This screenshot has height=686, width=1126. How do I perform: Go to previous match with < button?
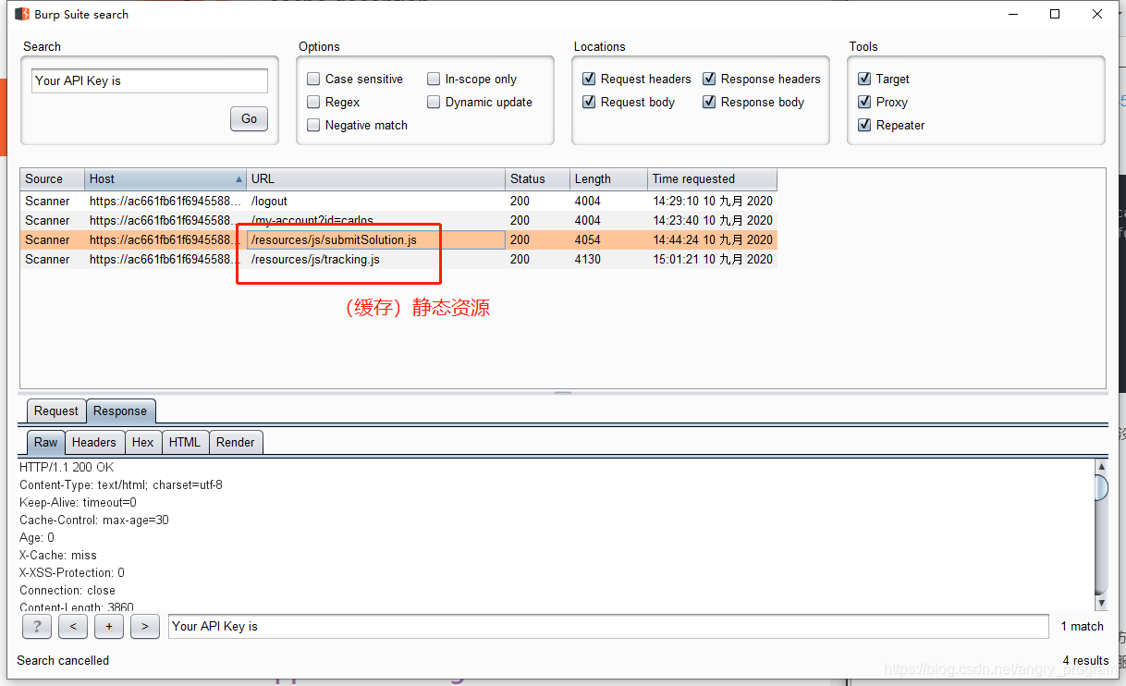click(x=72, y=626)
